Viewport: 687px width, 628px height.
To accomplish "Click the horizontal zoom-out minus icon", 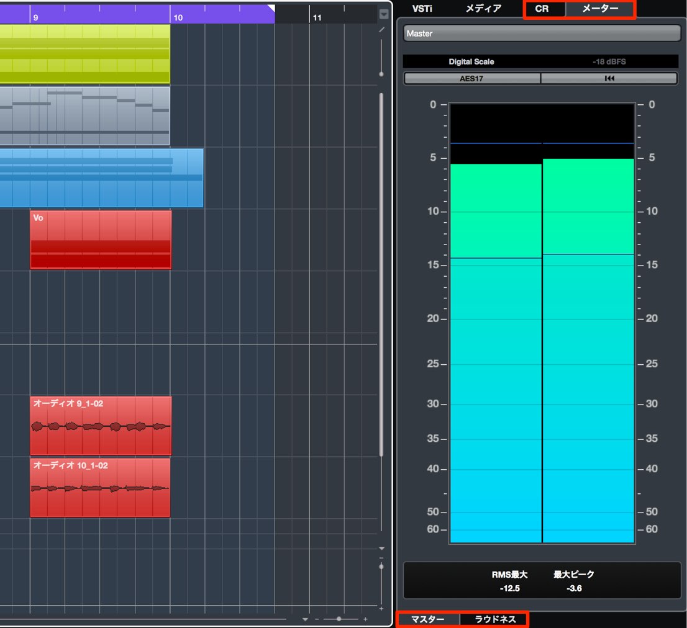I will pyautogui.click(x=317, y=619).
